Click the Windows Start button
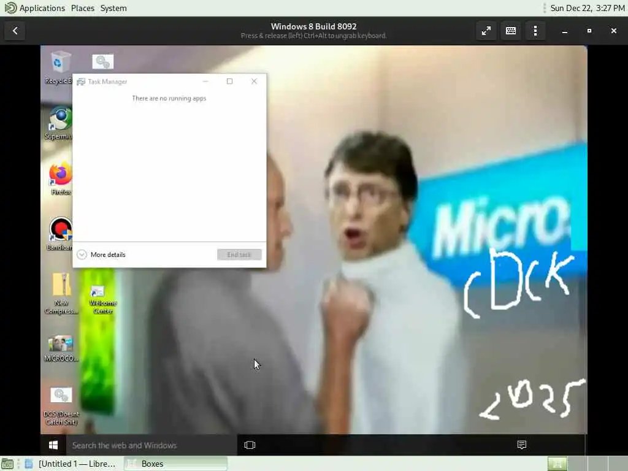628x471 pixels. pos(53,445)
